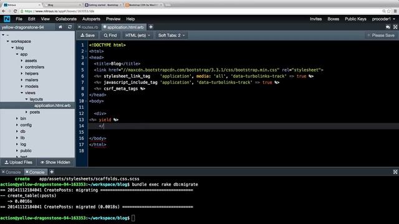
Task: Switch to the first Console tab
Action: click(13, 172)
